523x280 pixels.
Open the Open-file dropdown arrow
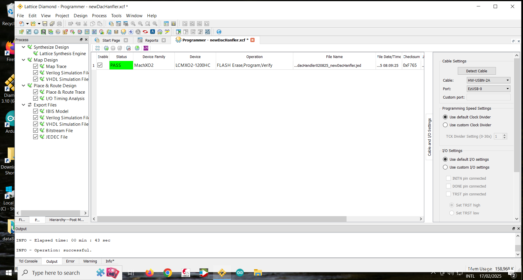39,24
